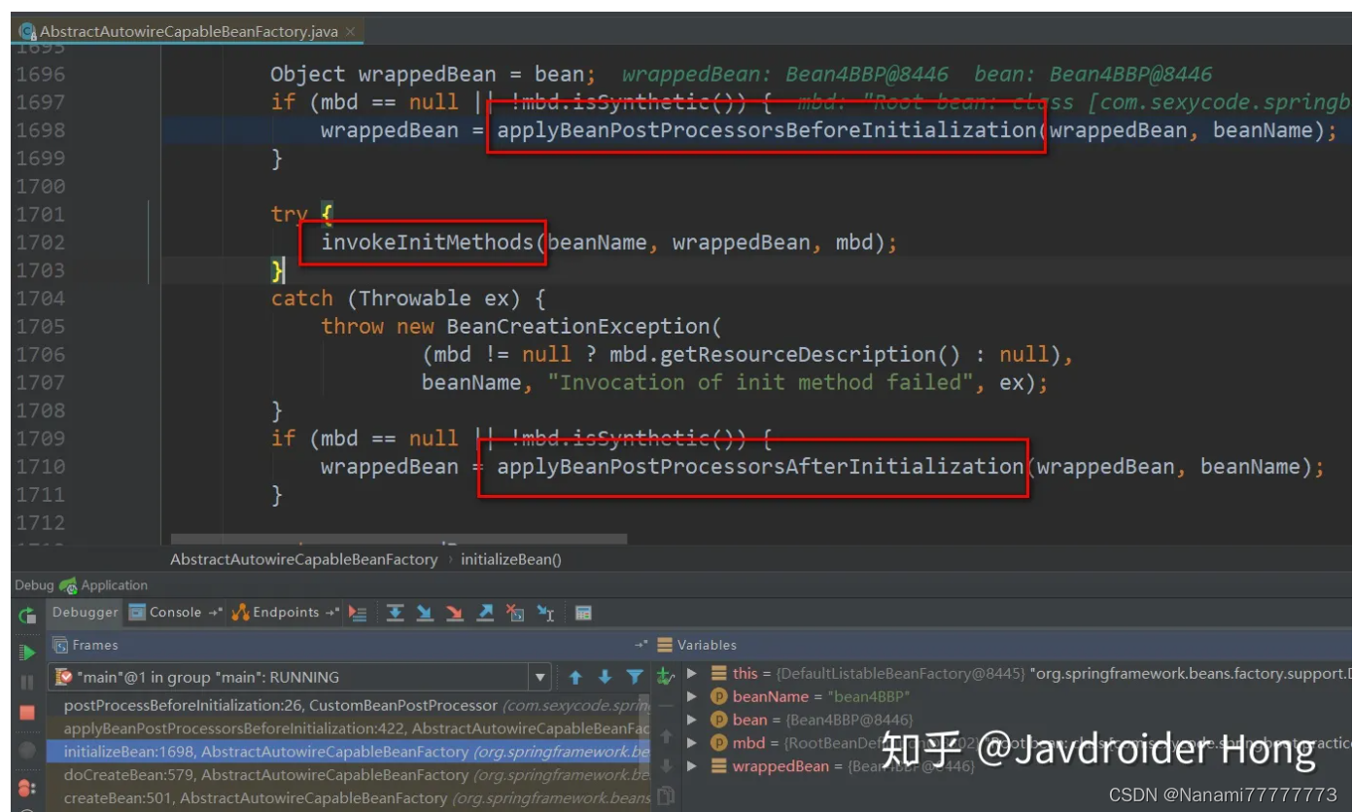Toggle Mute Breakpoints gray circle
Image resolution: width=1353 pixels, height=812 pixels.
point(27,750)
